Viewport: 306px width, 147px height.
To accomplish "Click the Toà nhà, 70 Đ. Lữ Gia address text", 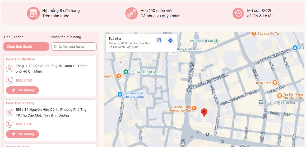I will (x=129, y=45).
